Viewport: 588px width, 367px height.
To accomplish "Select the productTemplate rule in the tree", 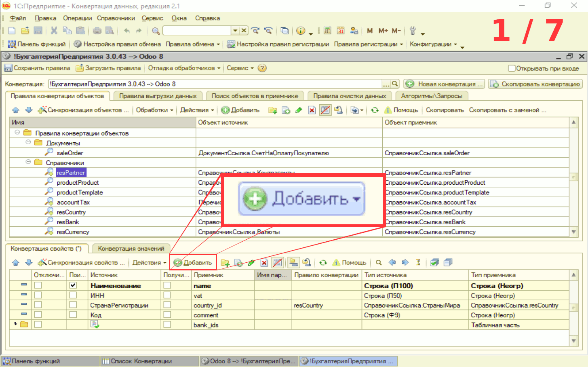I will pyautogui.click(x=80, y=192).
